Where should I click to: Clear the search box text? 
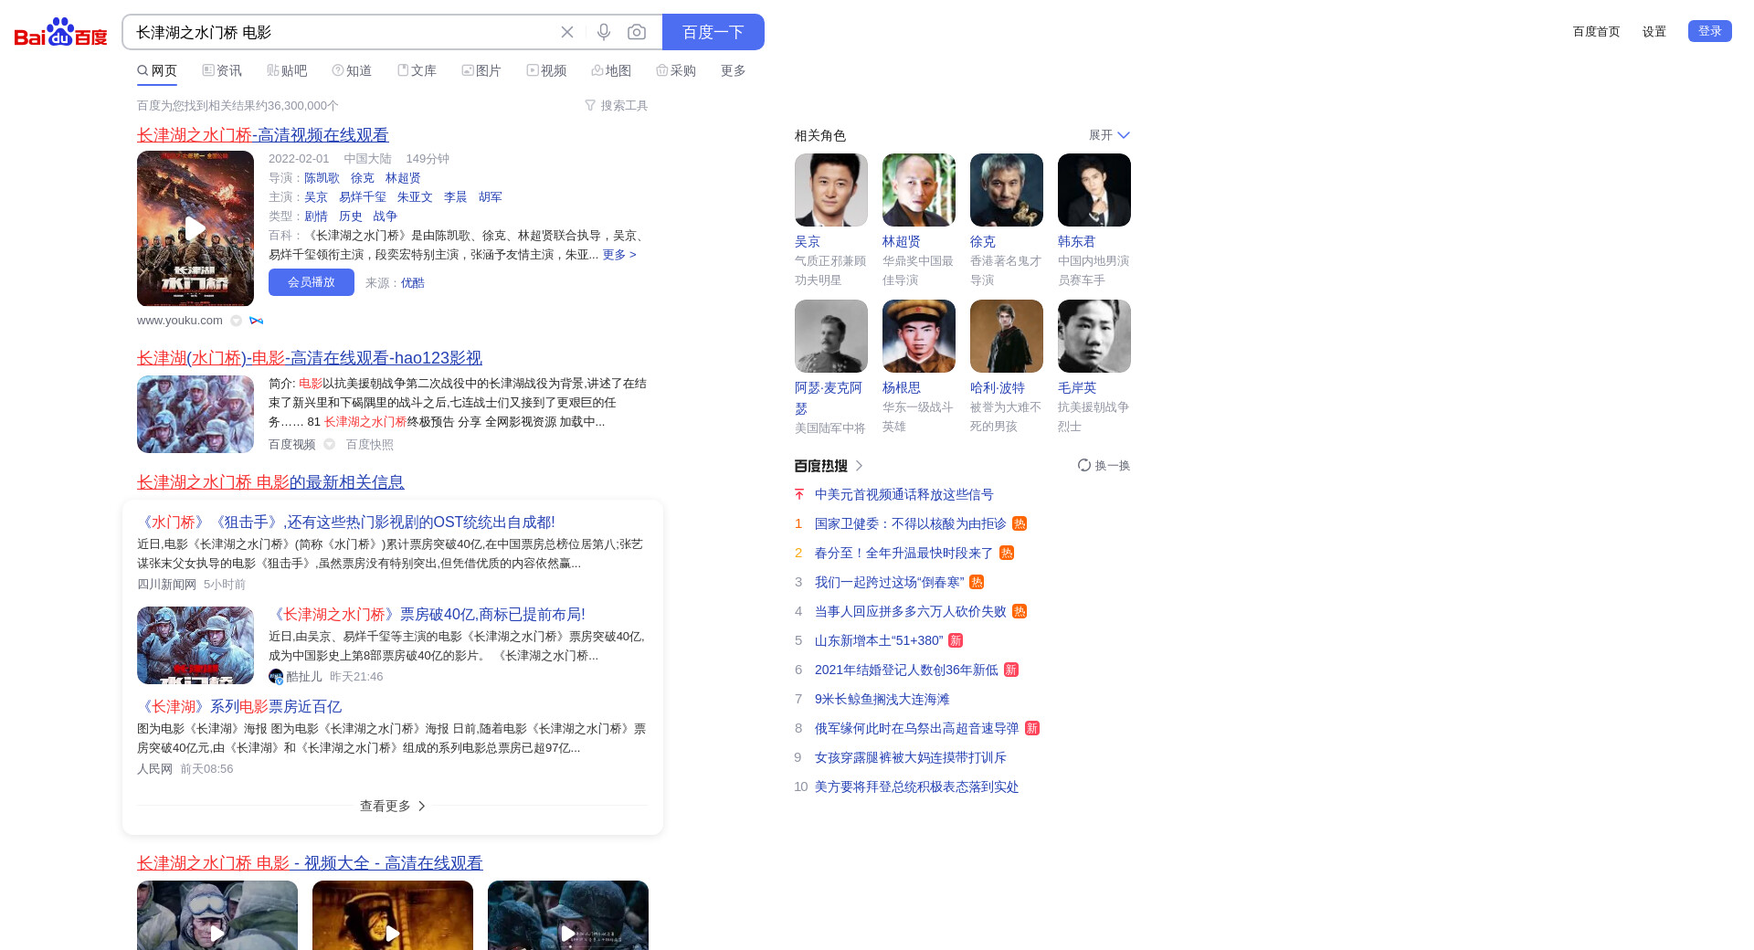click(567, 32)
